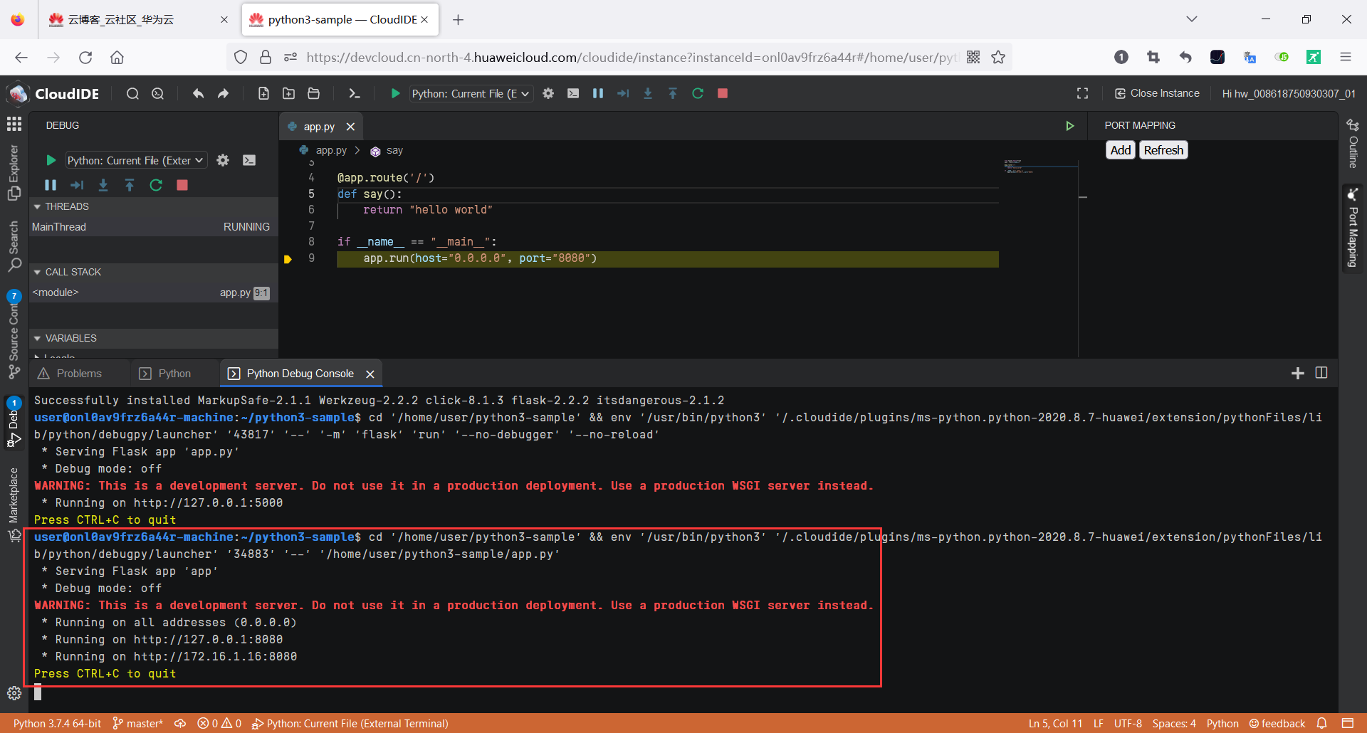Open the Source Control view
The width and height of the screenshot is (1367, 733).
(x=14, y=334)
